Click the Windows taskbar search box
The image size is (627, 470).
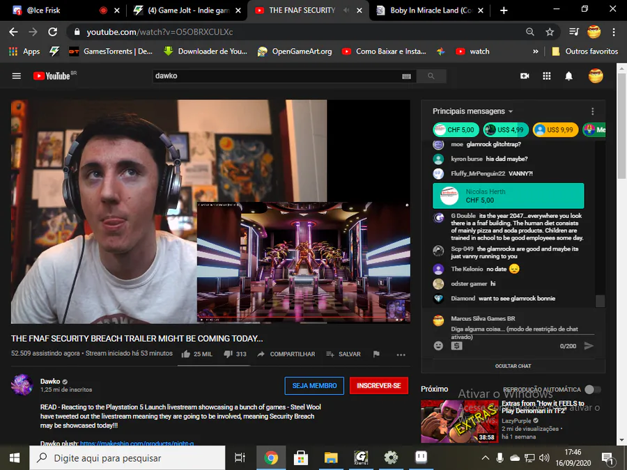click(127, 458)
